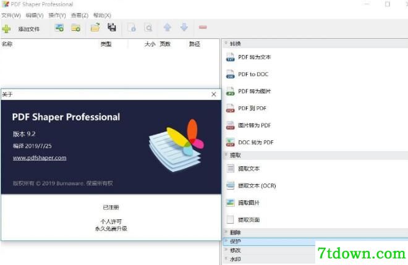This screenshot has height=265, width=408.
Task: Click the 编译 2019/7/25 text
Action: 32,146
